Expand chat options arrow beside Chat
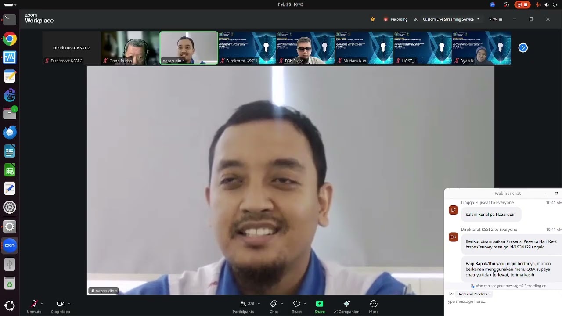This screenshot has height=316, width=562. pyautogui.click(x=281, y=303)
